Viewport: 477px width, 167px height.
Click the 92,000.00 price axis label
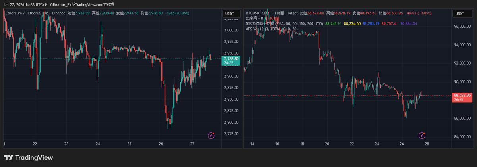coord(462,63)
